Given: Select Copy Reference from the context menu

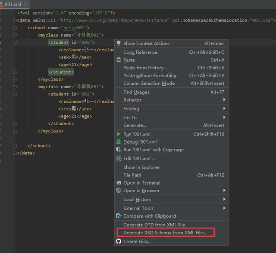Looking at the screenshot, I should (172, 52).
